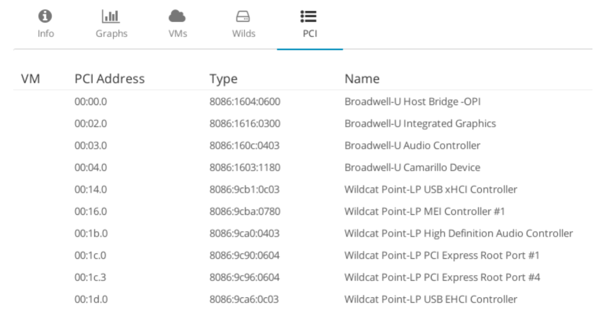Click the VMs cloud icon
This screenshot has height=317, width=600.
click(x=177, y=16)
